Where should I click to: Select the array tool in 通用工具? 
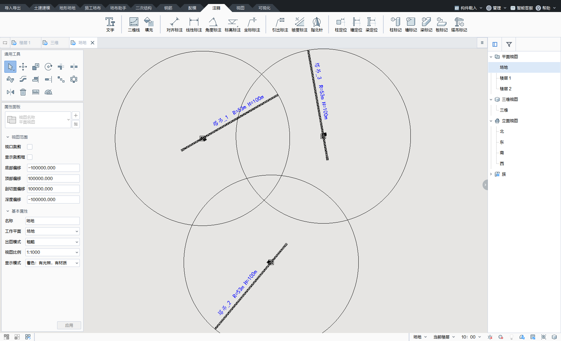click(74, 79)
